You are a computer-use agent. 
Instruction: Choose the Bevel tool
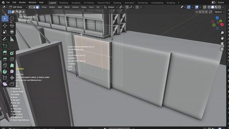tap(5, 59)
